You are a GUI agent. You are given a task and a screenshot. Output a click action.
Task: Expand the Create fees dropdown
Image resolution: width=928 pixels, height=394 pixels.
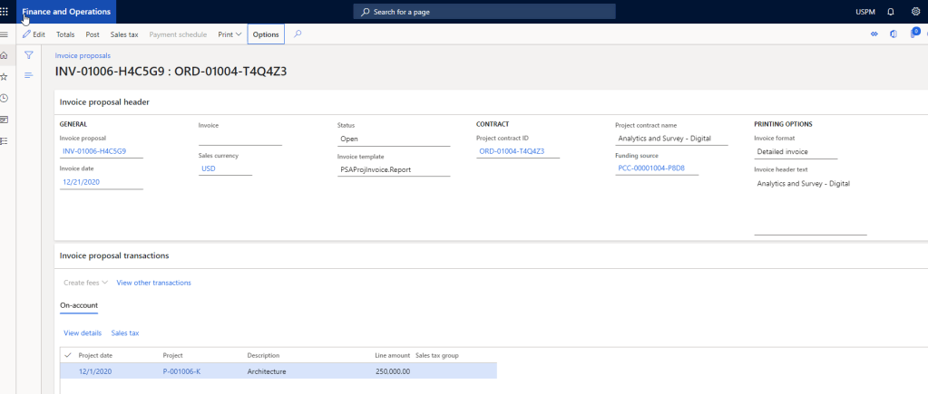click(86, 283)
